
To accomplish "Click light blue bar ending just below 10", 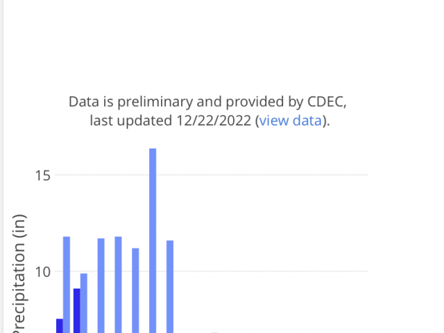I will tap(84, 303).
